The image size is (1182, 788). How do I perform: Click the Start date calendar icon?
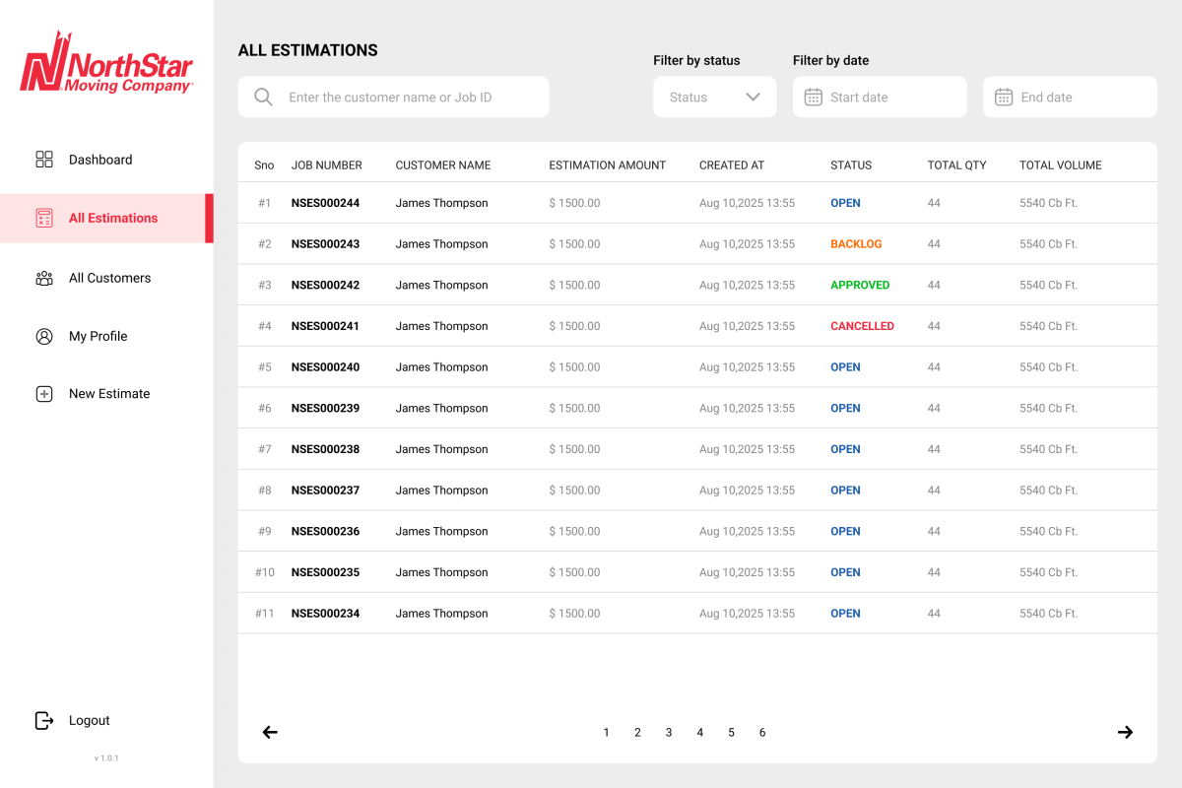click(x=813, y=98)
